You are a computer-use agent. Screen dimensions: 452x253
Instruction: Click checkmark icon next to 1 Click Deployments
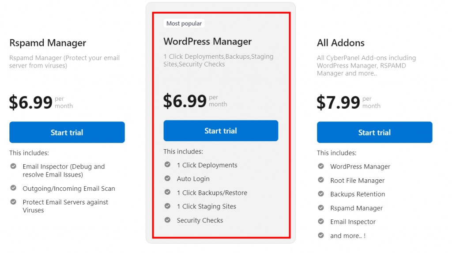point(167,165)
